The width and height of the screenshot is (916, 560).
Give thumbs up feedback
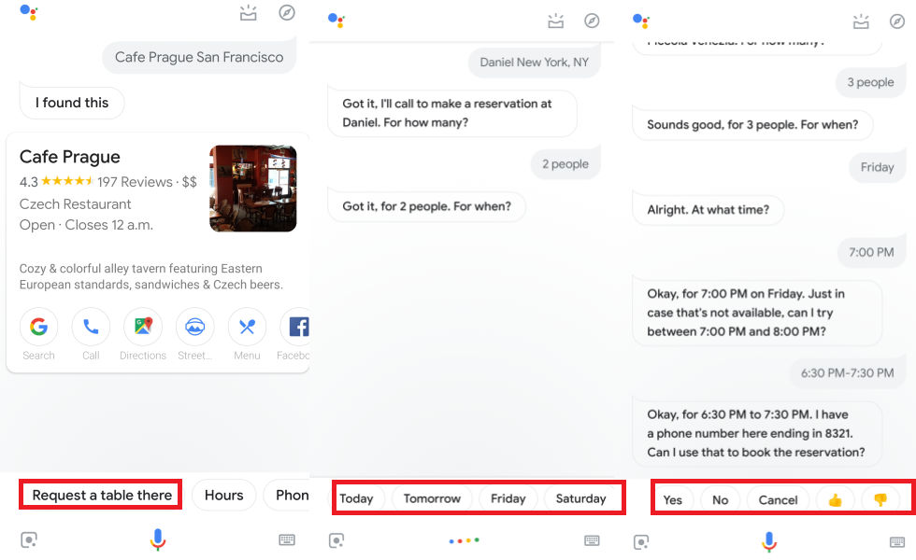click(x=836, y=500)
